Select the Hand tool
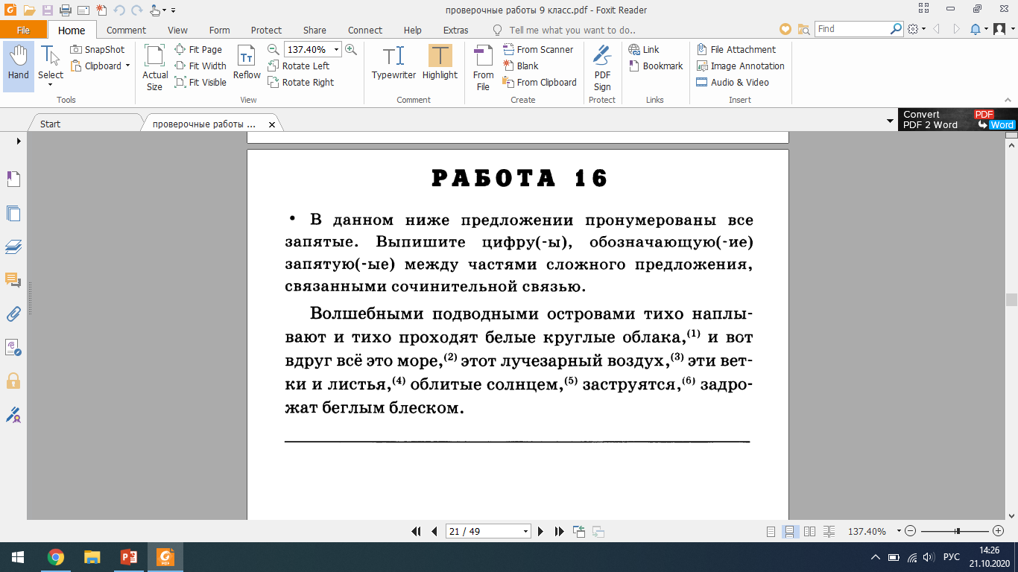Image resolution: width=1018 pixels, height=572 pixels. click(19, 66)
